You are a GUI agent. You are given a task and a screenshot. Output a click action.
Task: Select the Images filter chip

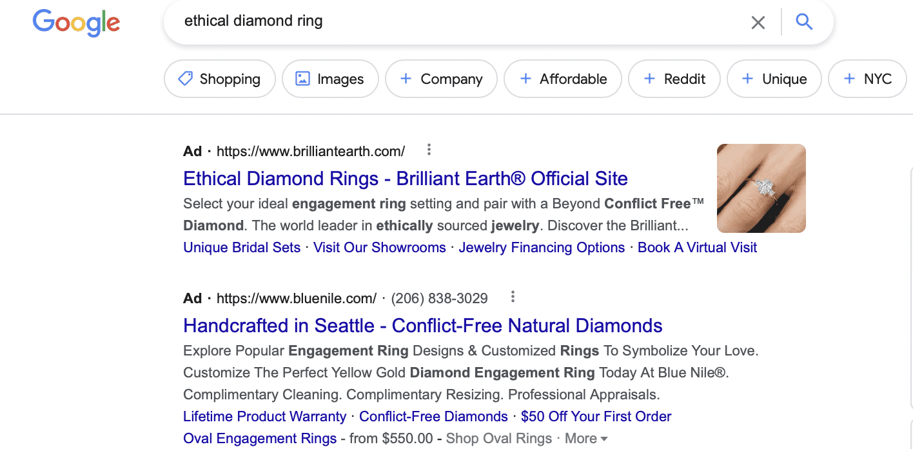tap(330, 79)
